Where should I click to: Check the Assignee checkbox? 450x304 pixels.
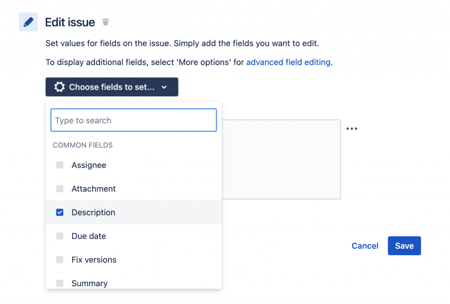pos(60,165)
